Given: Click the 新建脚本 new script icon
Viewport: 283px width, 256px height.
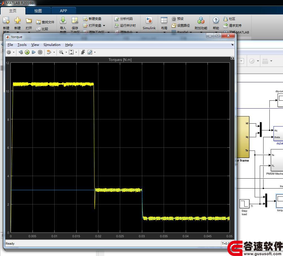Looking at the screenshot, I should pos(6,20).
